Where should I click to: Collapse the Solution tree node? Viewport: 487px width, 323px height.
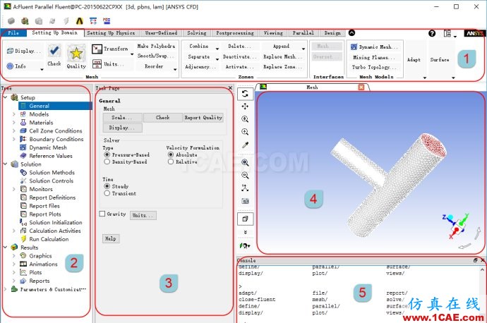(5, 164)
